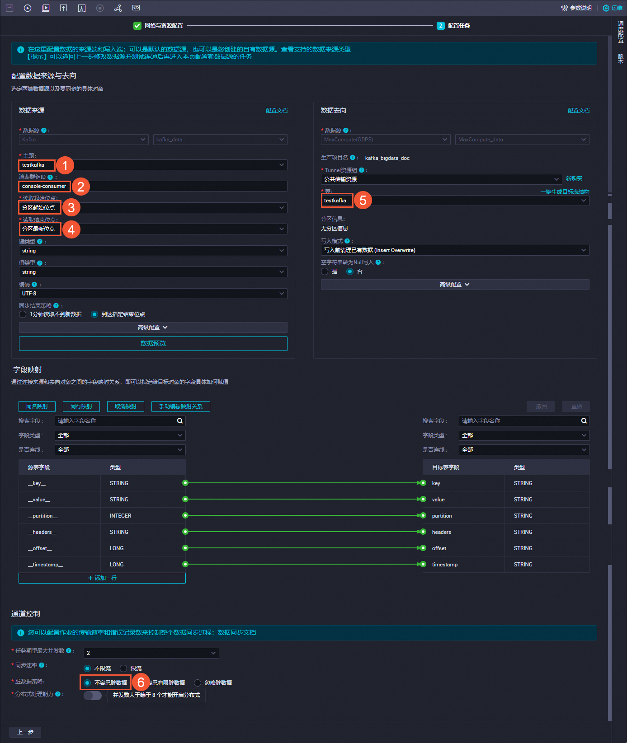Run the task with play icon
627x743 pixels.
pyautogui.click(x=28, y=8)
